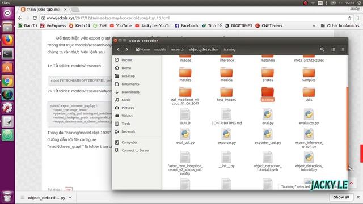Open the protos folder
Viewport: 363px width, 204px height.
click(268, 74)
